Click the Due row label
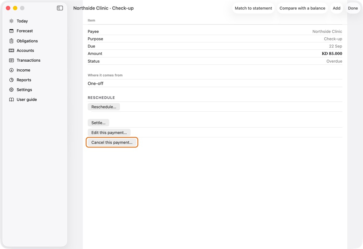Viewport: 363px width, 249px height. [91, 46]
